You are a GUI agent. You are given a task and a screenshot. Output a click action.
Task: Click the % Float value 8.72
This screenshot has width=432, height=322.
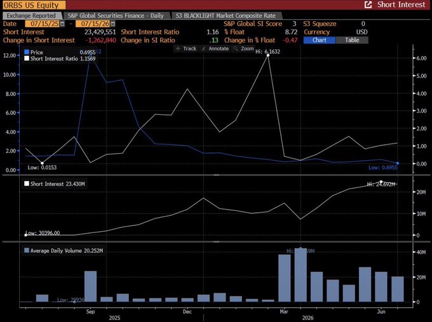point(291,32)
